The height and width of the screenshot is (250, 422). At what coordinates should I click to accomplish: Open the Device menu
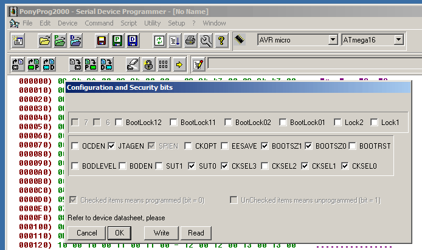[67, 24]
